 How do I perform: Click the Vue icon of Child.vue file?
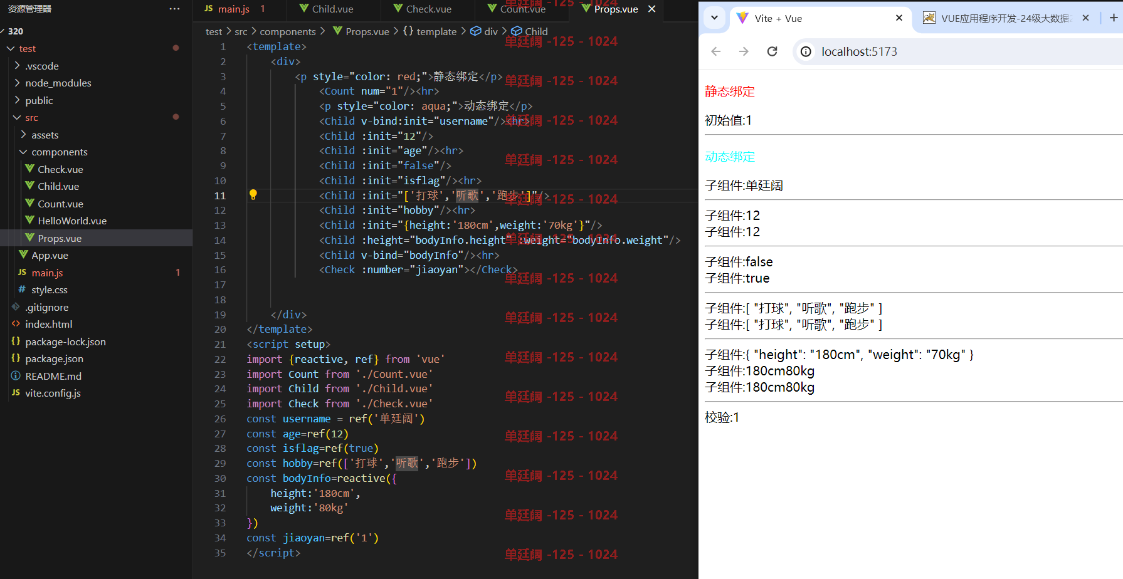point(29,185)
